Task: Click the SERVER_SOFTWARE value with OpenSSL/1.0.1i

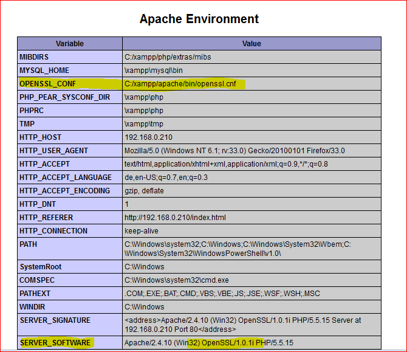Action: 209,343
